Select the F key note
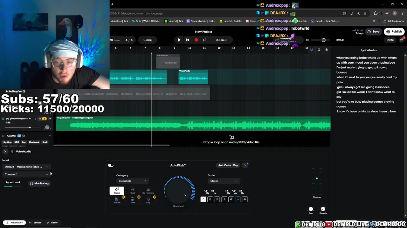The width and height of the screenshot is (407, 228). click(224, 199)
